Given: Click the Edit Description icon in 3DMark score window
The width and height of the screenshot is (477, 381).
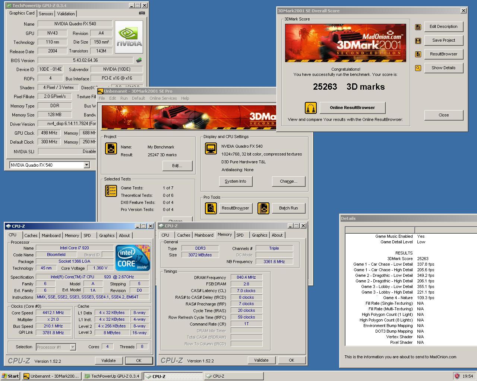Looking at the screenshot, I should point(418,27).
